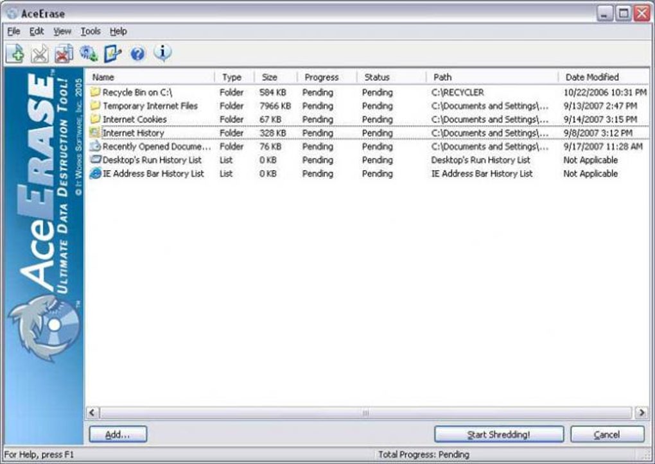The image size is (655, 464).
Task: Click the '9/13/2007 2:47 PM' date cell
Action: point(600,106)
